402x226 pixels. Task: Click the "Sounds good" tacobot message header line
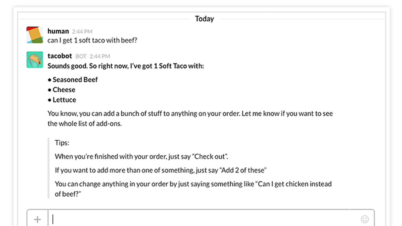coord(126,66)
